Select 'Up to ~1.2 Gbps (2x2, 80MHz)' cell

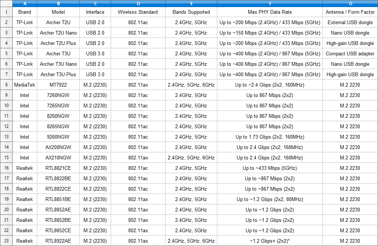tap(270, 199)
